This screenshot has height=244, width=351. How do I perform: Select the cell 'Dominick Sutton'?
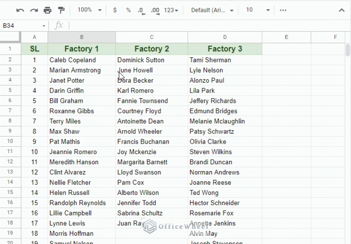click(x=152, y=60)
